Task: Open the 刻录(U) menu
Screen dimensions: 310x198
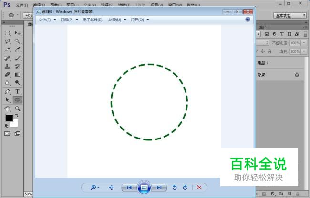Action: click(117, 20)
